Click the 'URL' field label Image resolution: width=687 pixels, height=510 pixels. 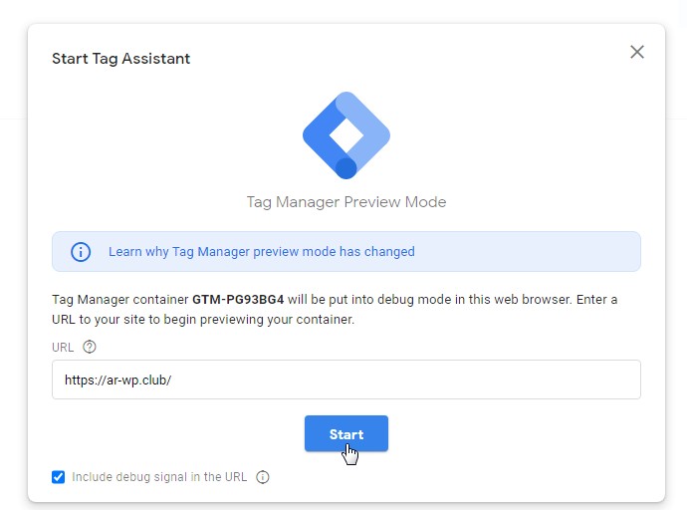pos(63,347)
